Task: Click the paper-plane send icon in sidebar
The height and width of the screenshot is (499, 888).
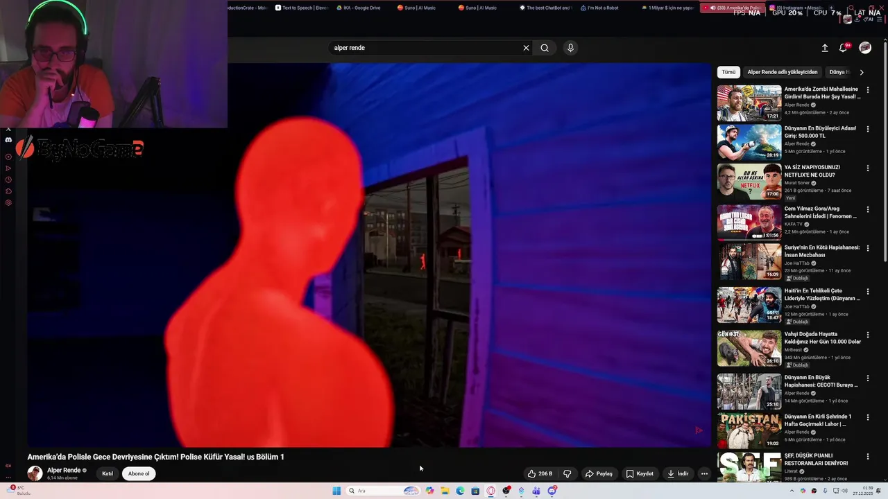Action: [8, 168]
